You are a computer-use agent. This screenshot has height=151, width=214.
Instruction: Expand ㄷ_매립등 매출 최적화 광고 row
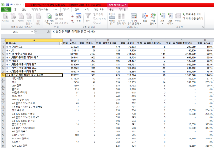click(7, 64)
